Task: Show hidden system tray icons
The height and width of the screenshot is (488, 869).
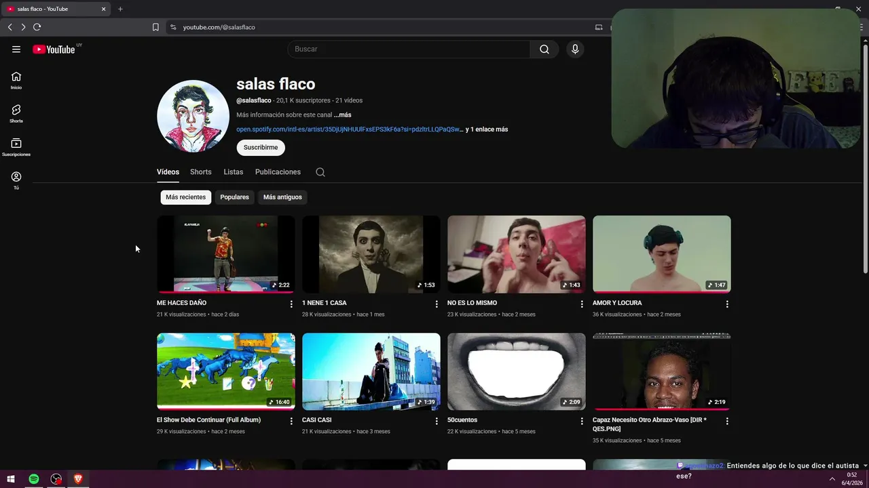Action: tap(832, 479)
